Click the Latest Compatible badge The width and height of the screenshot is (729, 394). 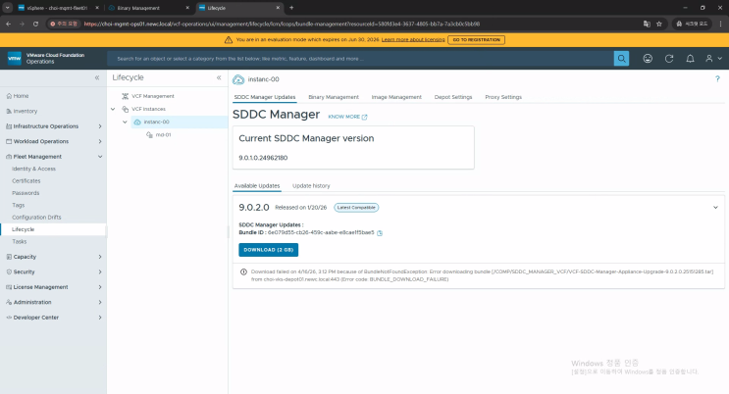pos(356,208)
